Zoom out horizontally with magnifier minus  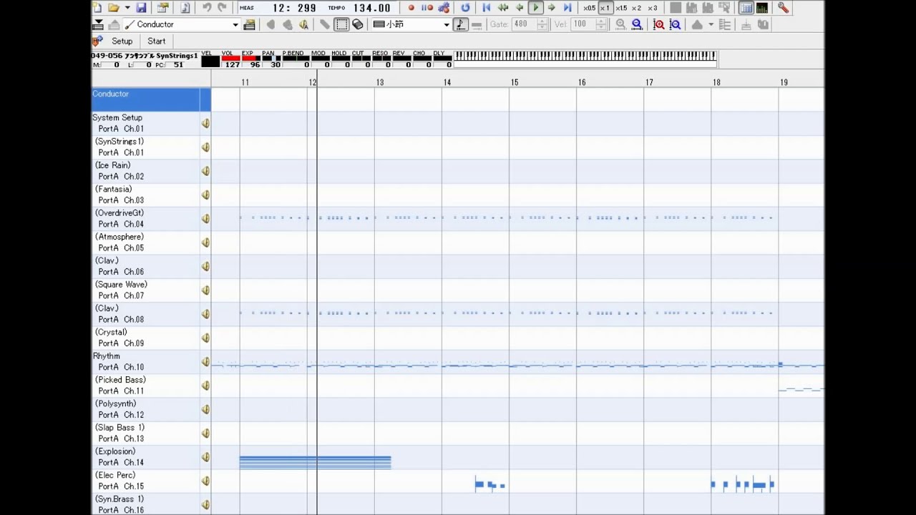(636, 25)
